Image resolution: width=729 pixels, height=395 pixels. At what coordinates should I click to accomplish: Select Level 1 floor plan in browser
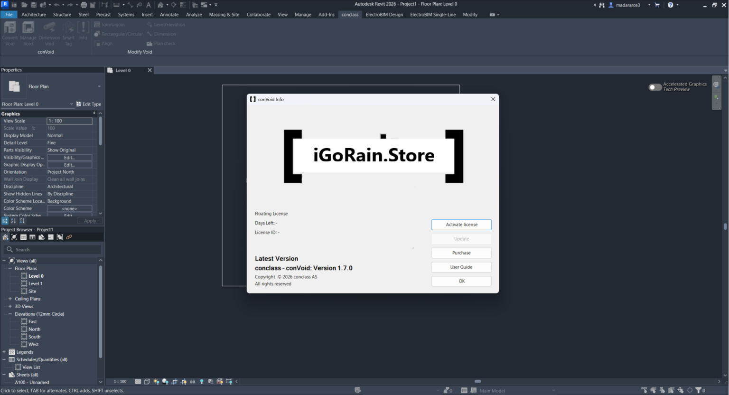tap(35, 283)
